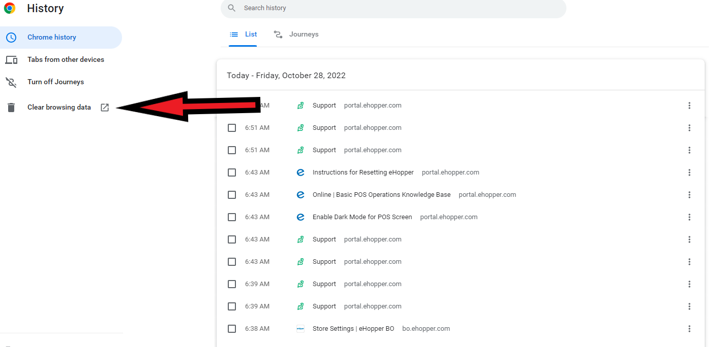Open Chrome history via its clock icon
Screen dimensions: 721x347
(11, 38)
